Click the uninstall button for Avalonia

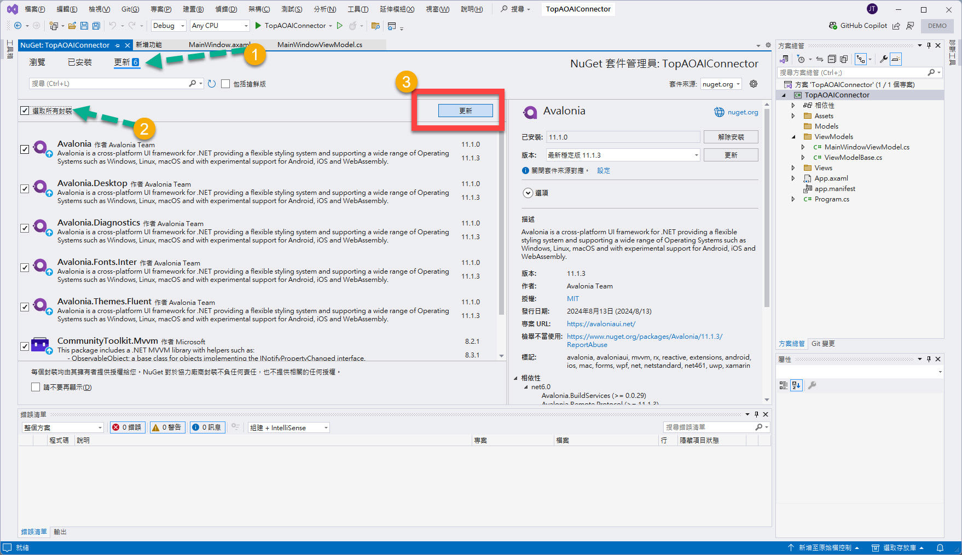tap(731, 137)
